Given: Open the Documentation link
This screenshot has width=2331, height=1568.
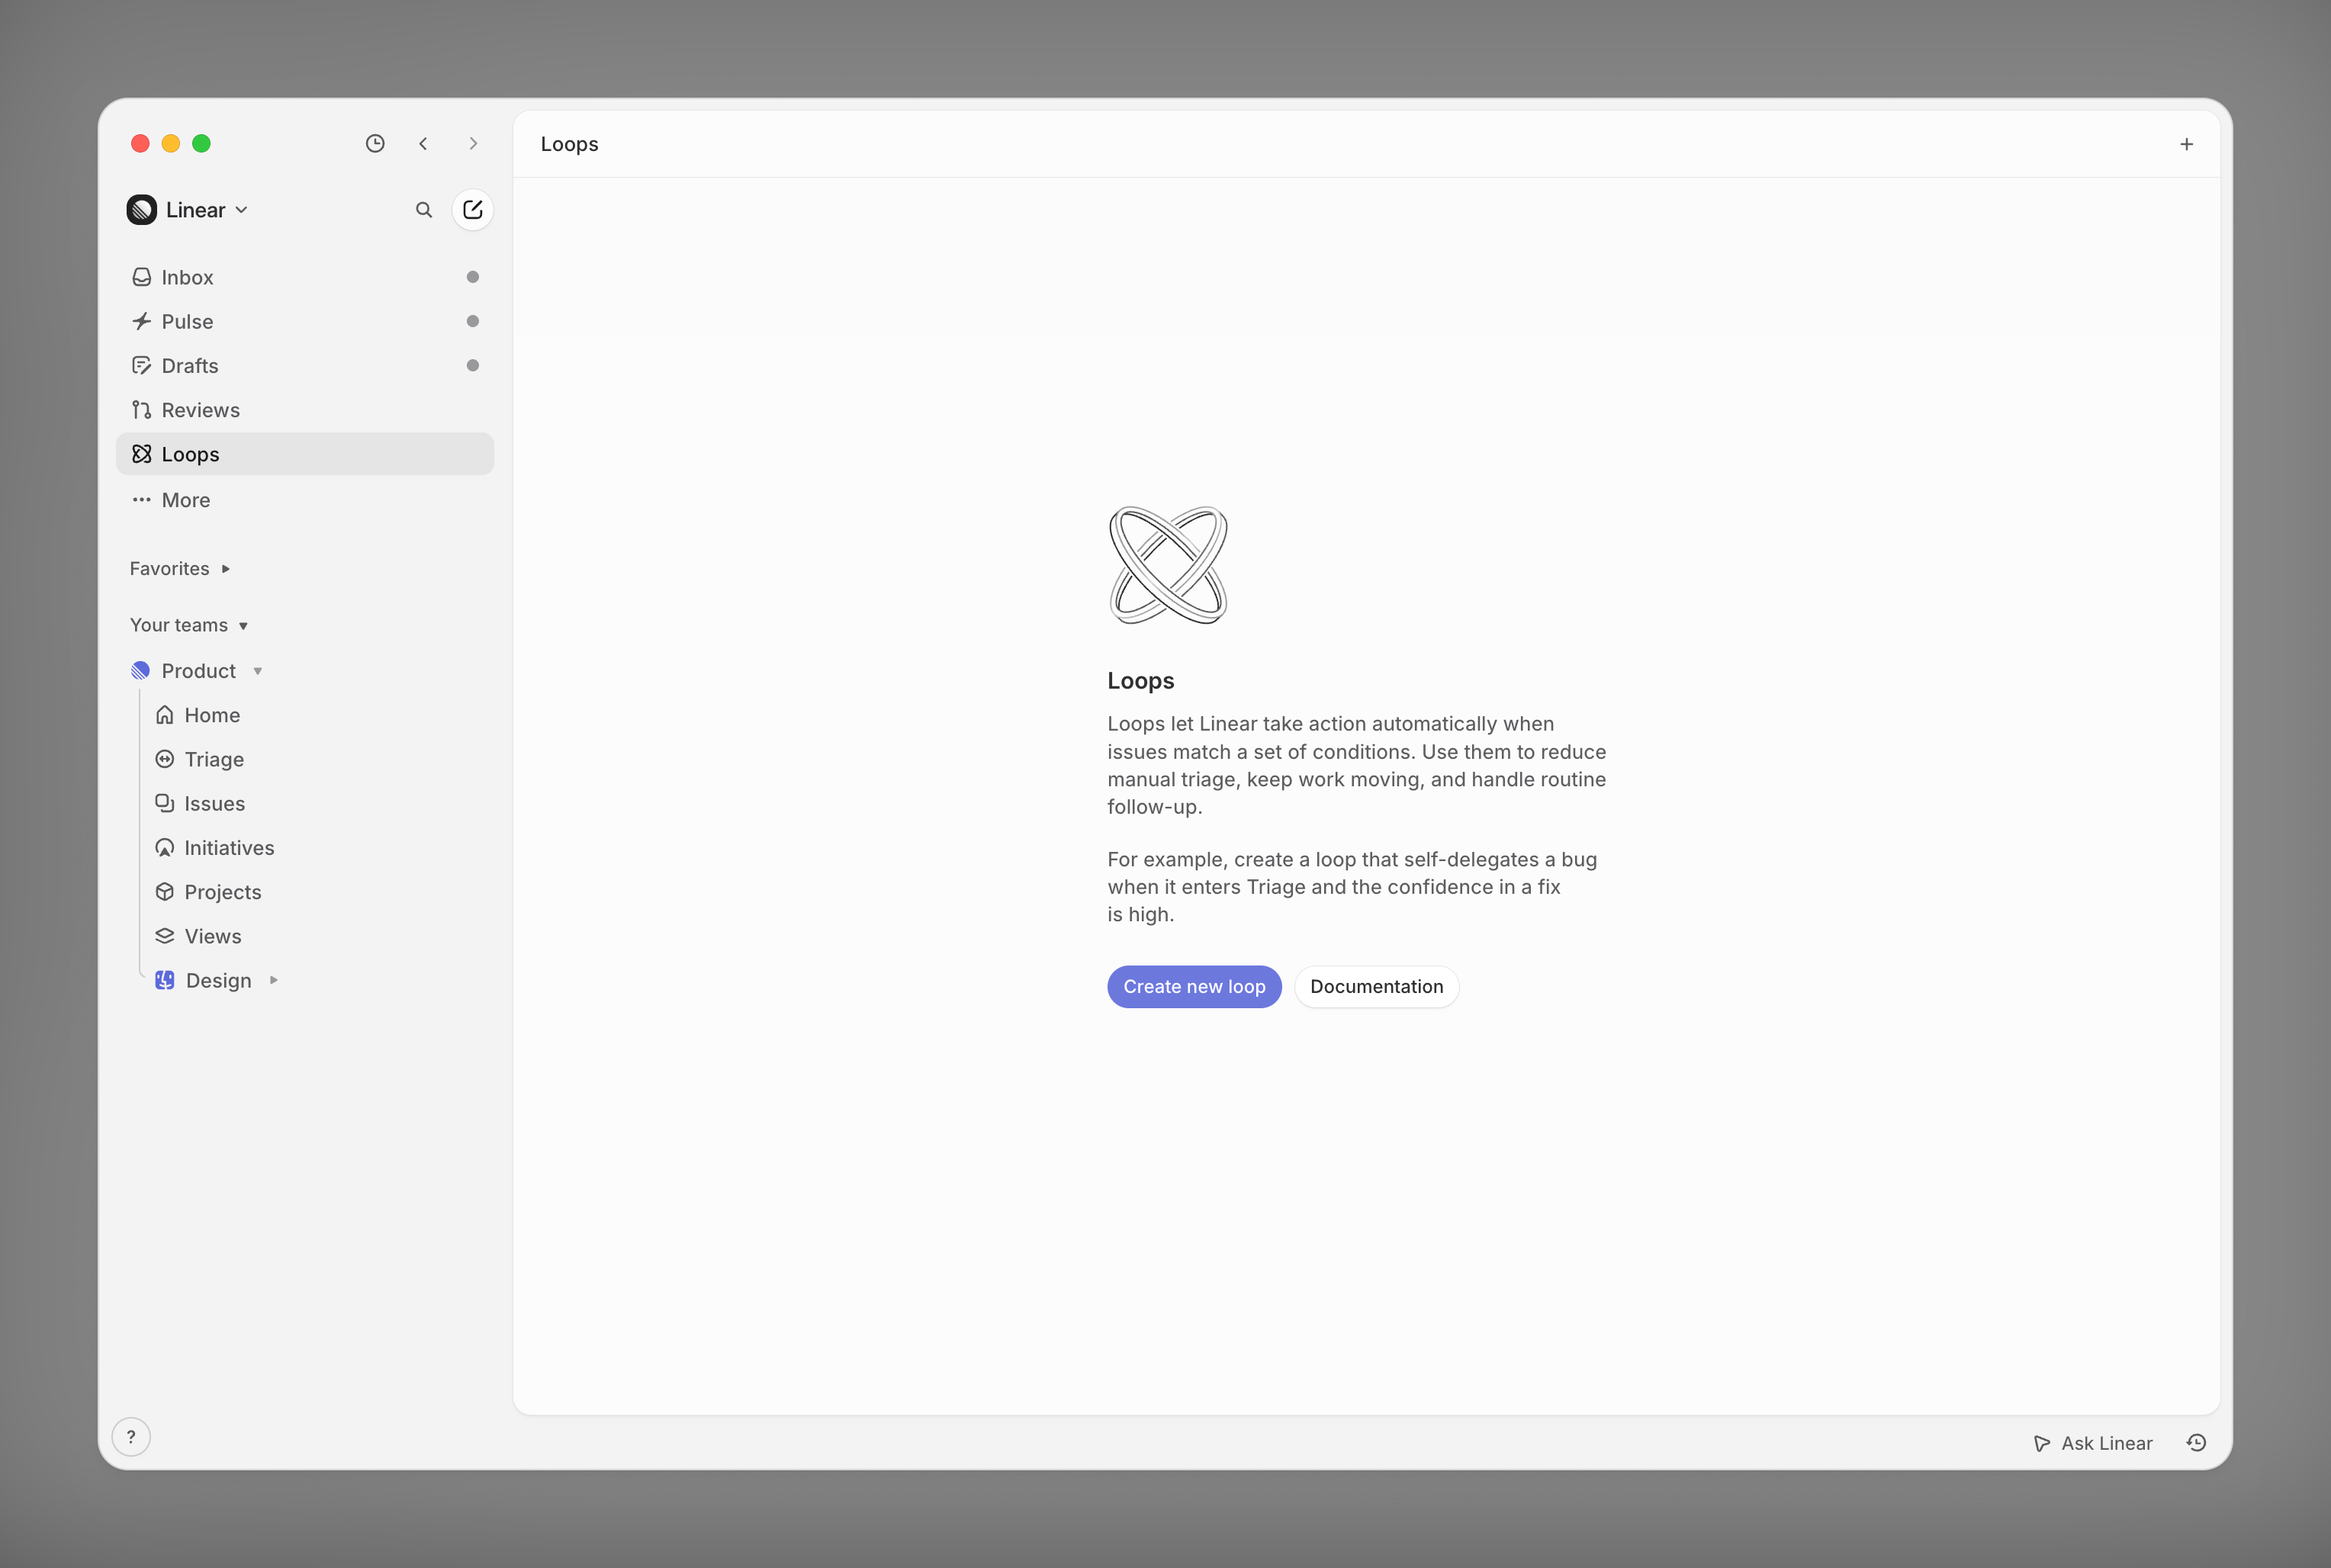Looking at the screenshot, I should [x=1377, y=987].
